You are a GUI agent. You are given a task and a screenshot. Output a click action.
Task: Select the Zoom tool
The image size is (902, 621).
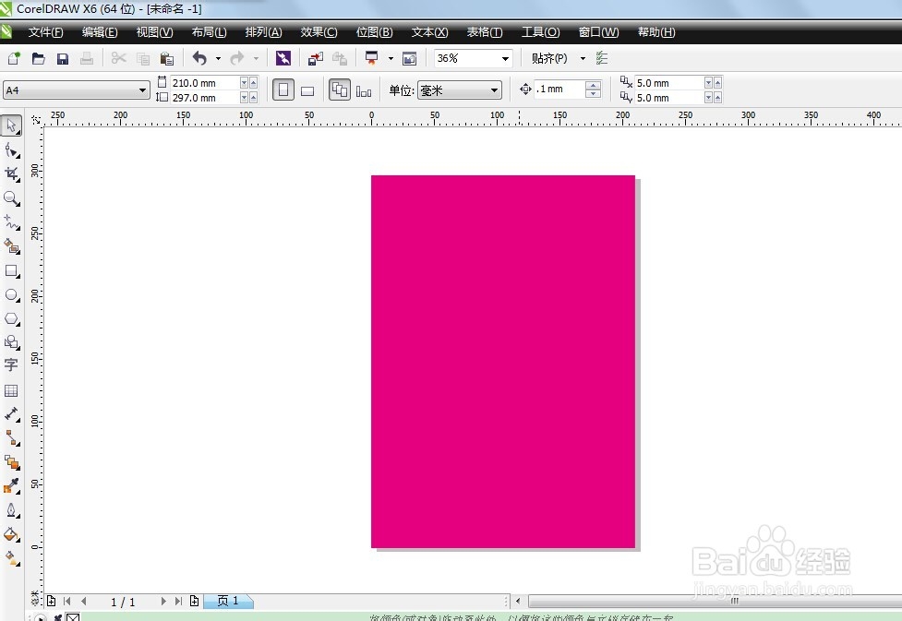[x=12, y=198]
